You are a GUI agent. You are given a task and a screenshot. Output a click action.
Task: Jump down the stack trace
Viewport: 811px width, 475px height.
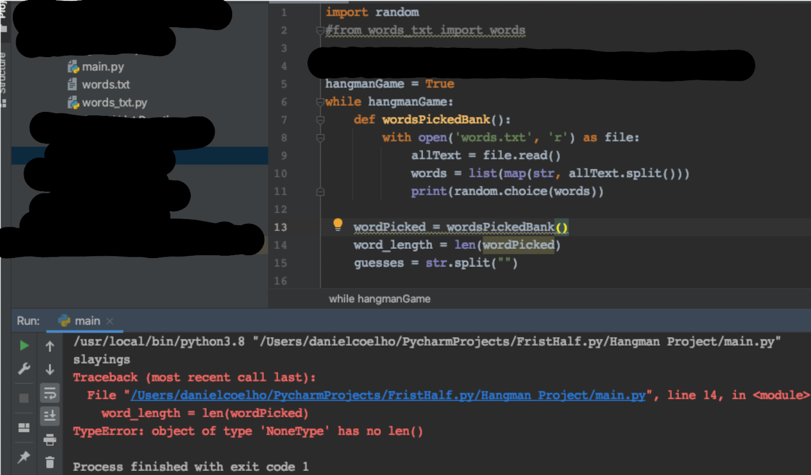[50, 369]
